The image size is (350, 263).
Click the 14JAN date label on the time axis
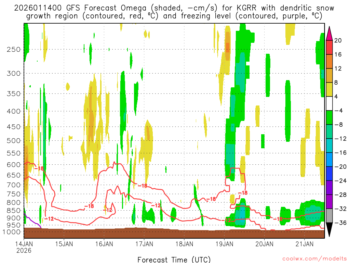(24, 244)
